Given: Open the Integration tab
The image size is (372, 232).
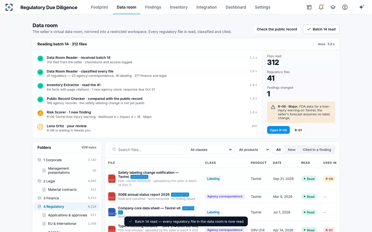Looking at the screenshot, I should (206, 7).
